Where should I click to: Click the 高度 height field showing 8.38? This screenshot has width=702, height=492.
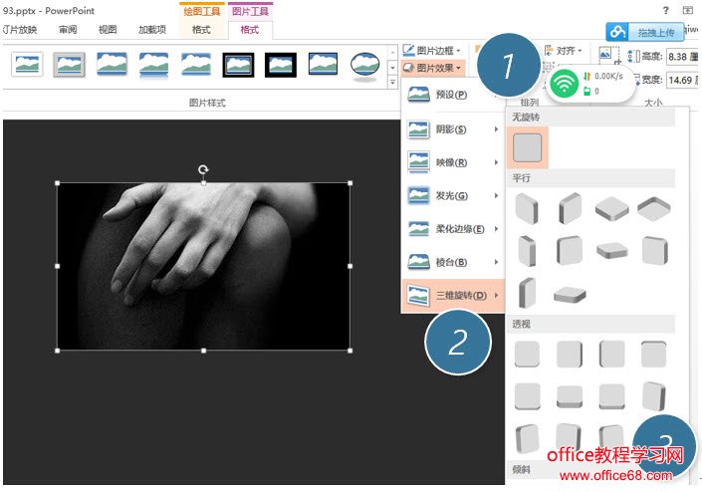point(682,57)
